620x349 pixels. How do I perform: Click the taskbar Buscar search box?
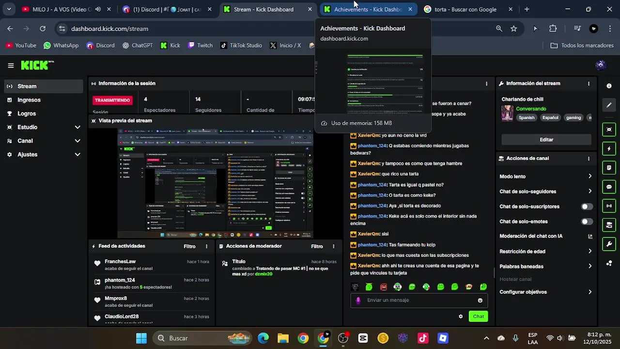click(x=202, y=338)
